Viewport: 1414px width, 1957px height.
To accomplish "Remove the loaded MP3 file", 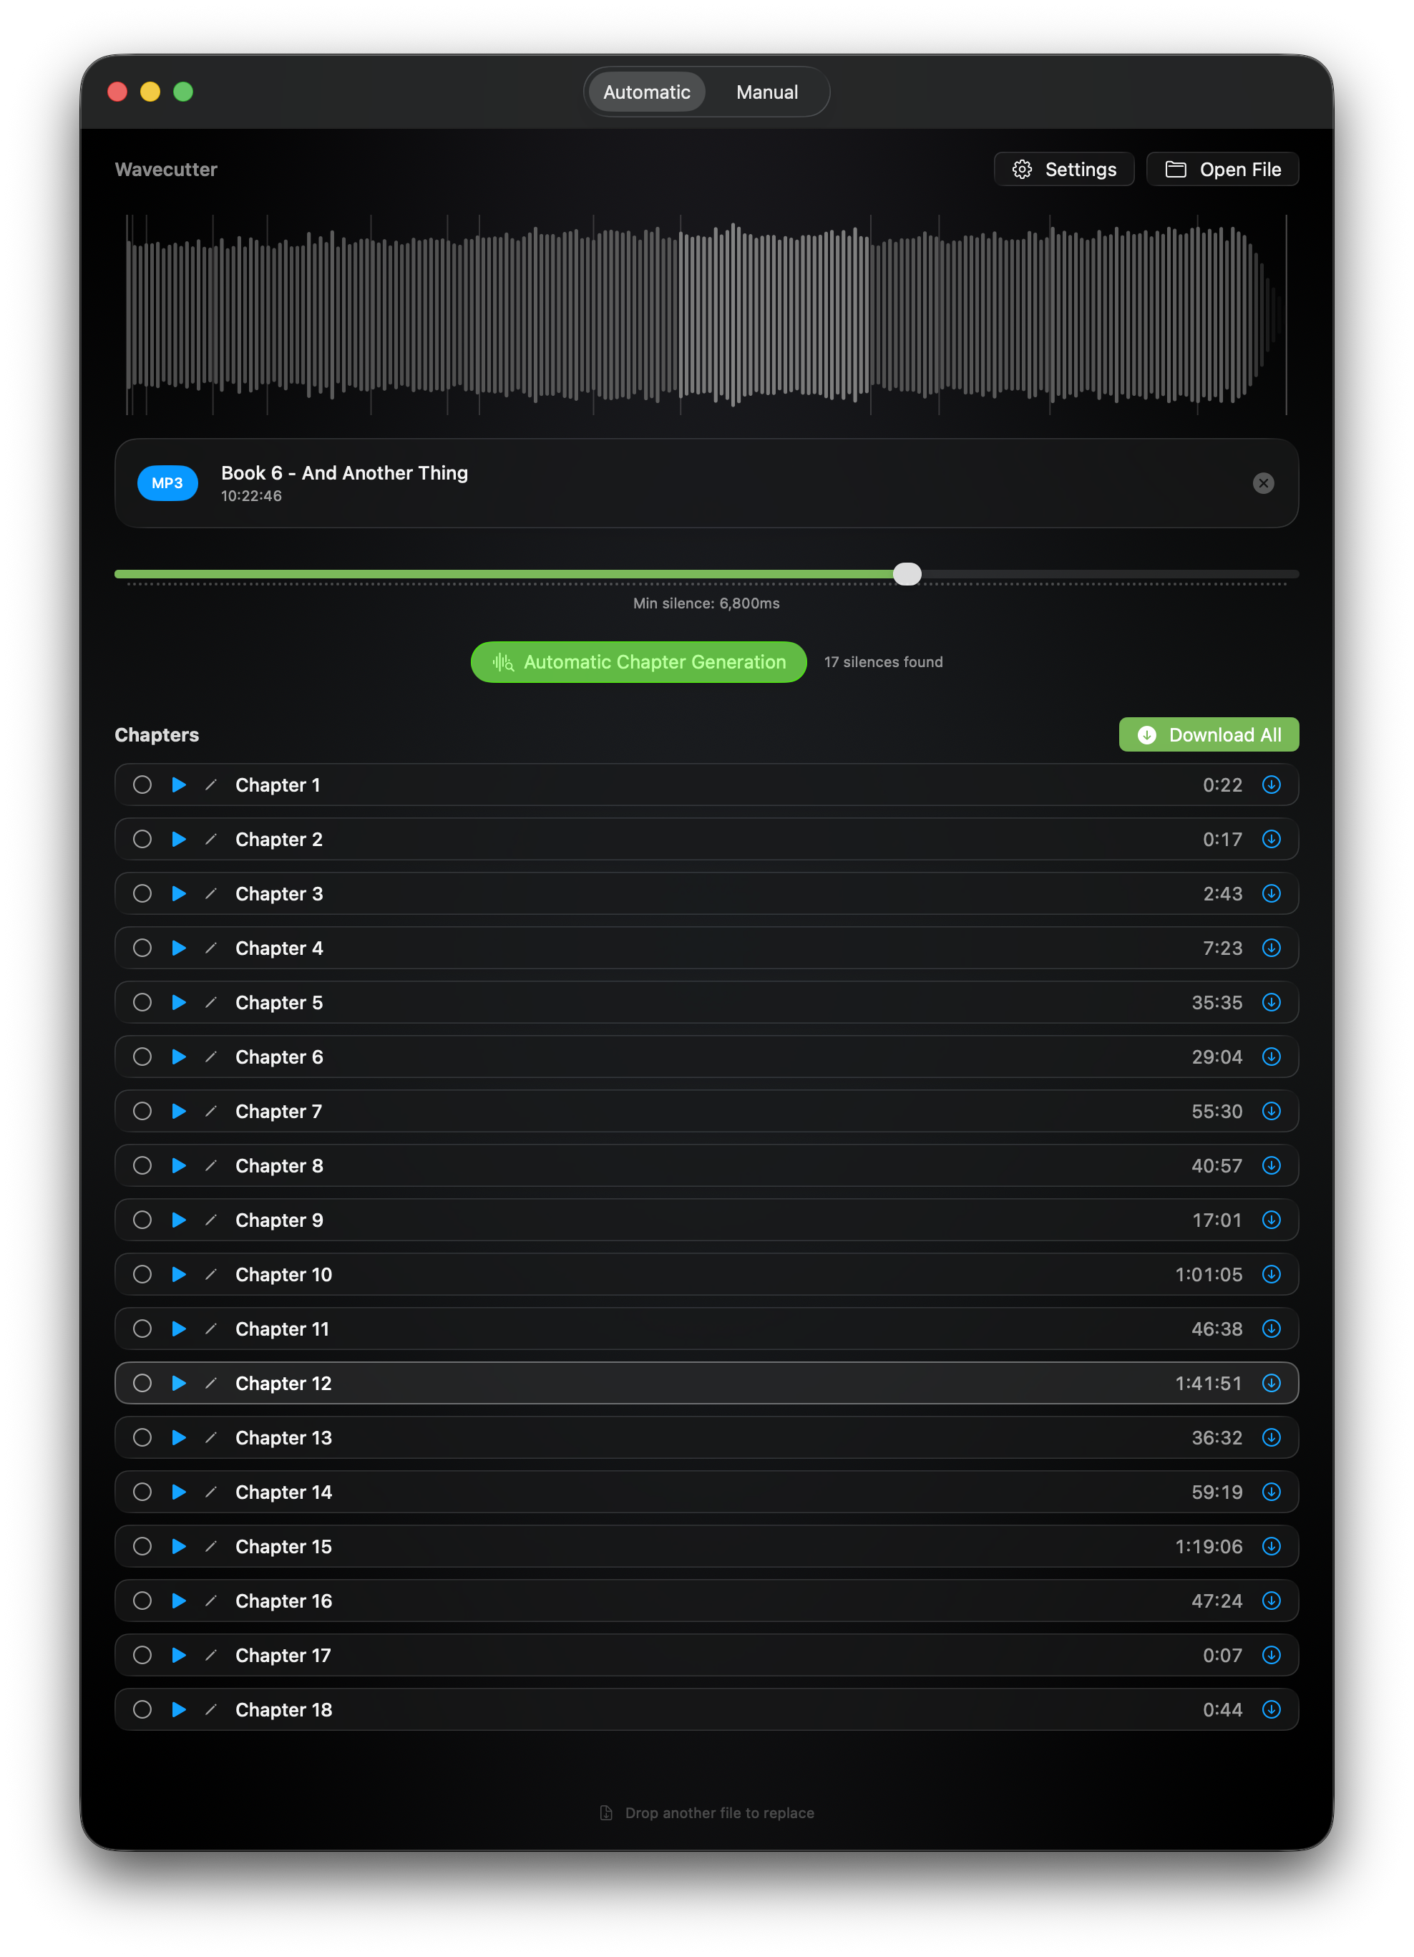I will coord(1262,483).
